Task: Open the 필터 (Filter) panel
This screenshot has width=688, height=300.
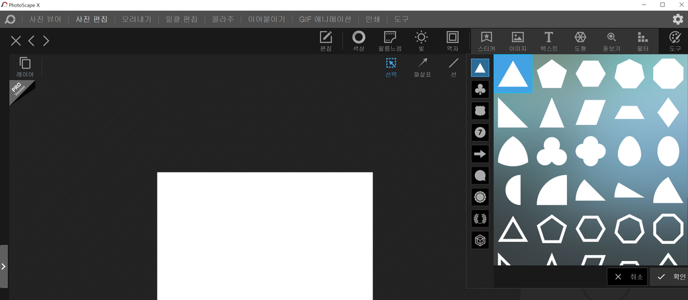Action: click(x=642, y=41)
